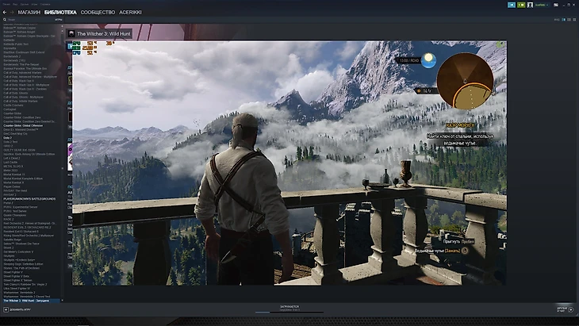Image resolution: width=579 pixels, height=326 pixels.
Task: Click the downloads progress bar
Action: tap(289, 313)
